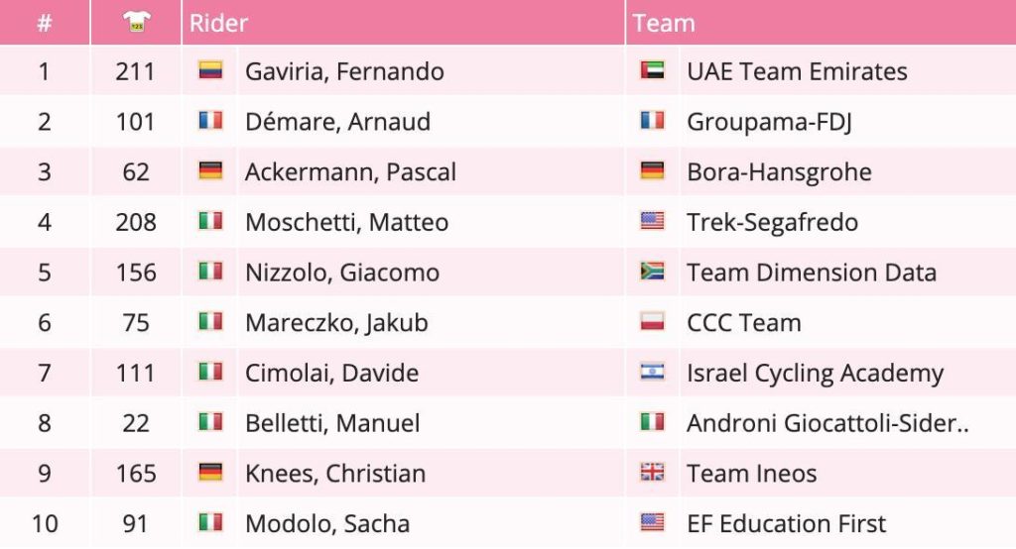Sort by the Team column header

pos(664,23)
